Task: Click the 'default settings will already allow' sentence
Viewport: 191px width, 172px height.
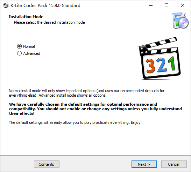Action: pyautogui.click(x=75, y=122)
